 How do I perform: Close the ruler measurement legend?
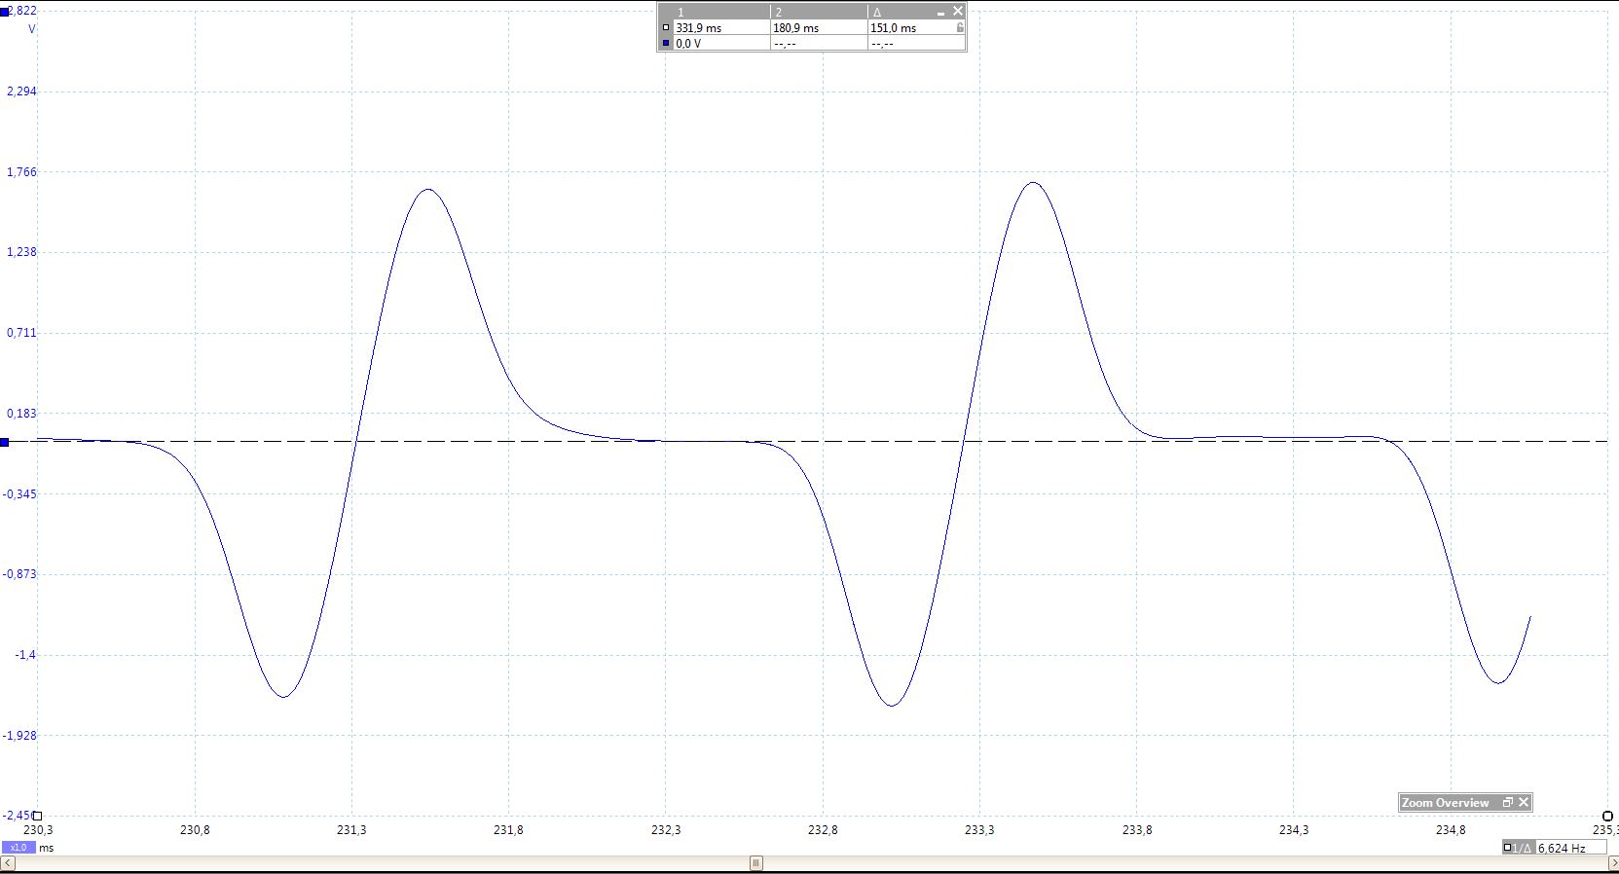tap(958, 12)
